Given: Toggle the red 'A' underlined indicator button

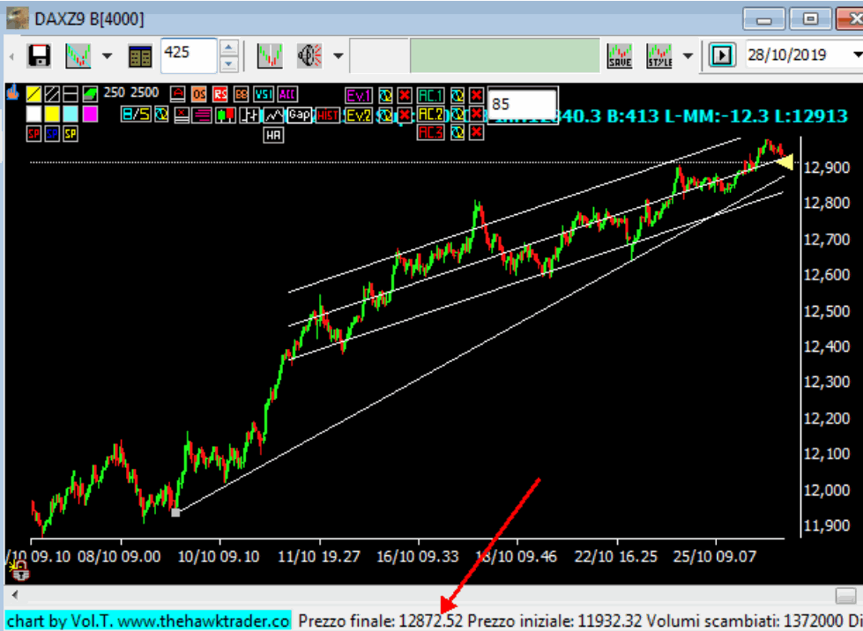Looking at the screenshot, I should click(178, 94).
